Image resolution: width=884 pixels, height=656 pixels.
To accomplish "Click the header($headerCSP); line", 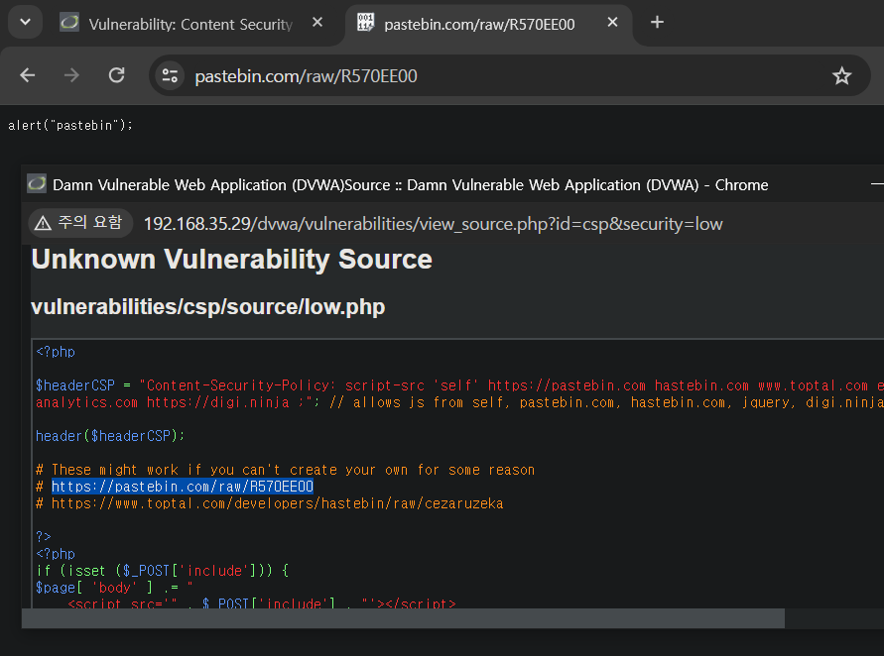I will [x=110, y=436].
